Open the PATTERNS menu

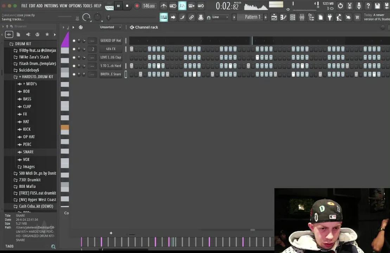(51, 6)
